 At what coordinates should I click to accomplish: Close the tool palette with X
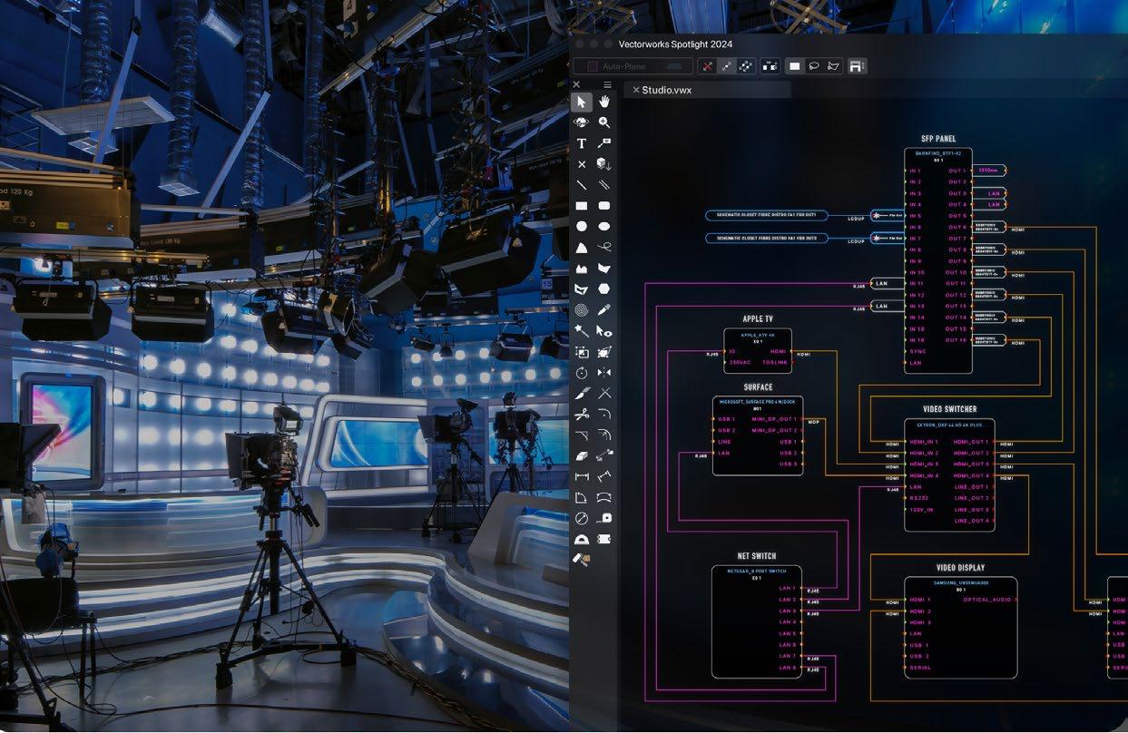(576, 85)
